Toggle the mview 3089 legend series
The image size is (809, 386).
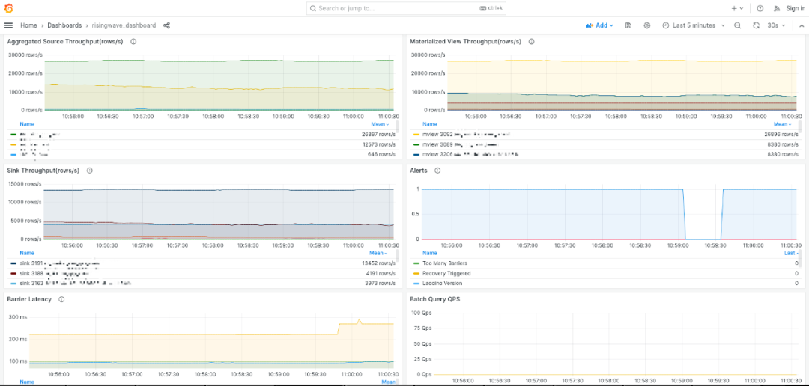(x=460, y=144)
